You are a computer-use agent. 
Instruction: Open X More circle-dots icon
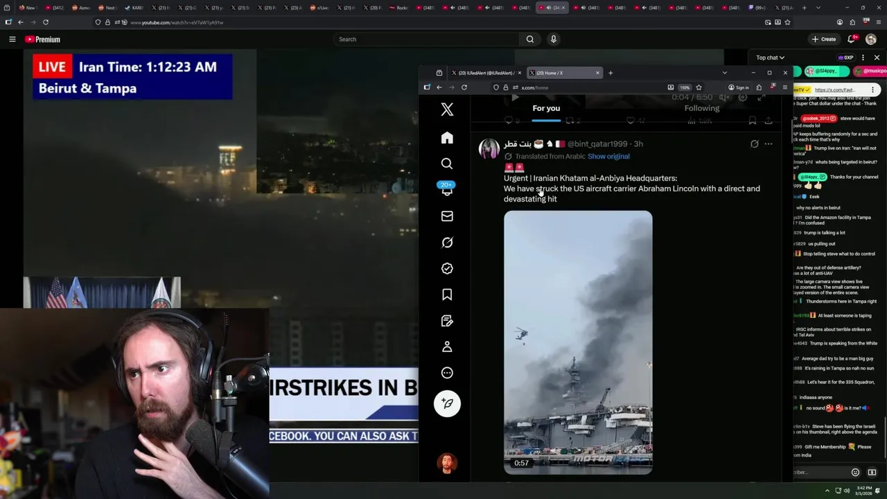pyautogui.click(x=447, y=373)
